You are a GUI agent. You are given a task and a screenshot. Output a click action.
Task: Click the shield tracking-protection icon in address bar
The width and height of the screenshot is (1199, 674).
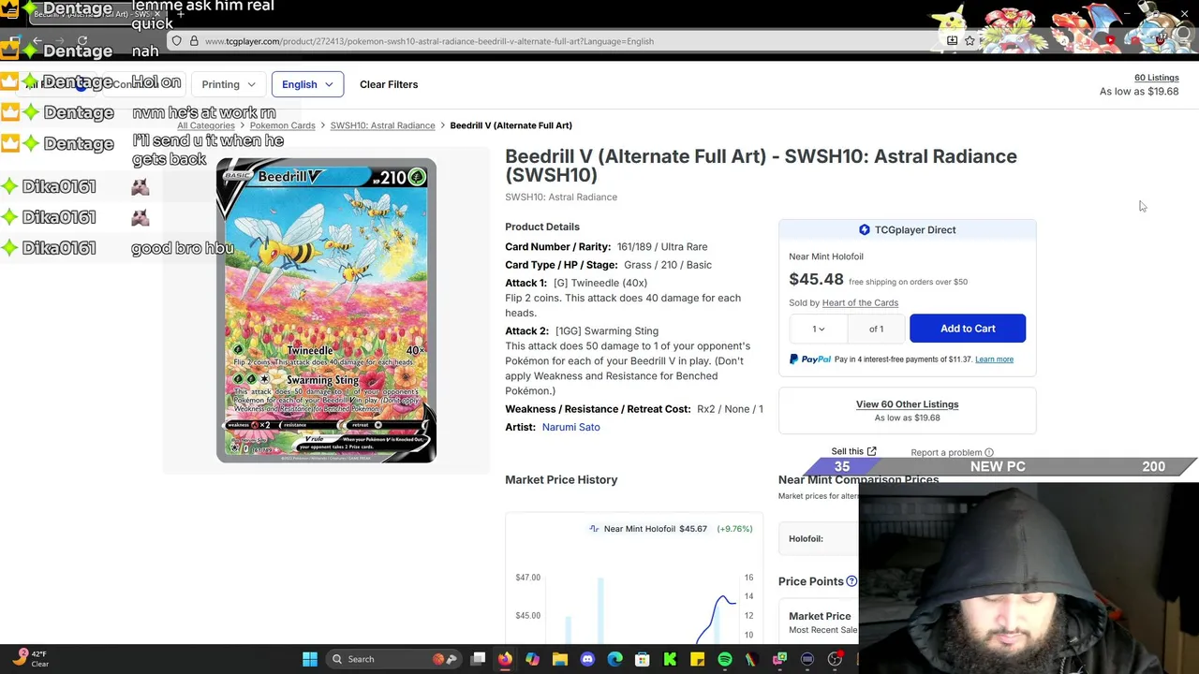tap(176, 41)
